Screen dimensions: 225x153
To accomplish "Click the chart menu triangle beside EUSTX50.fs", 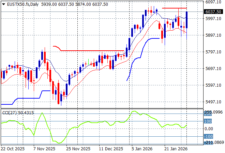I will click(3, 4).
